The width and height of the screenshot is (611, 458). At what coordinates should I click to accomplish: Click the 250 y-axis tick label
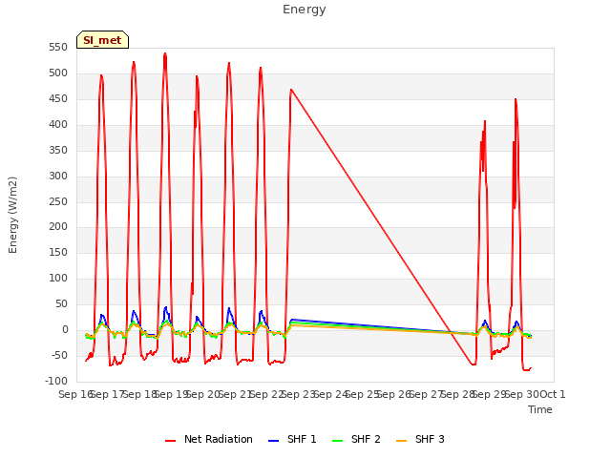click(x=58, y=201)
